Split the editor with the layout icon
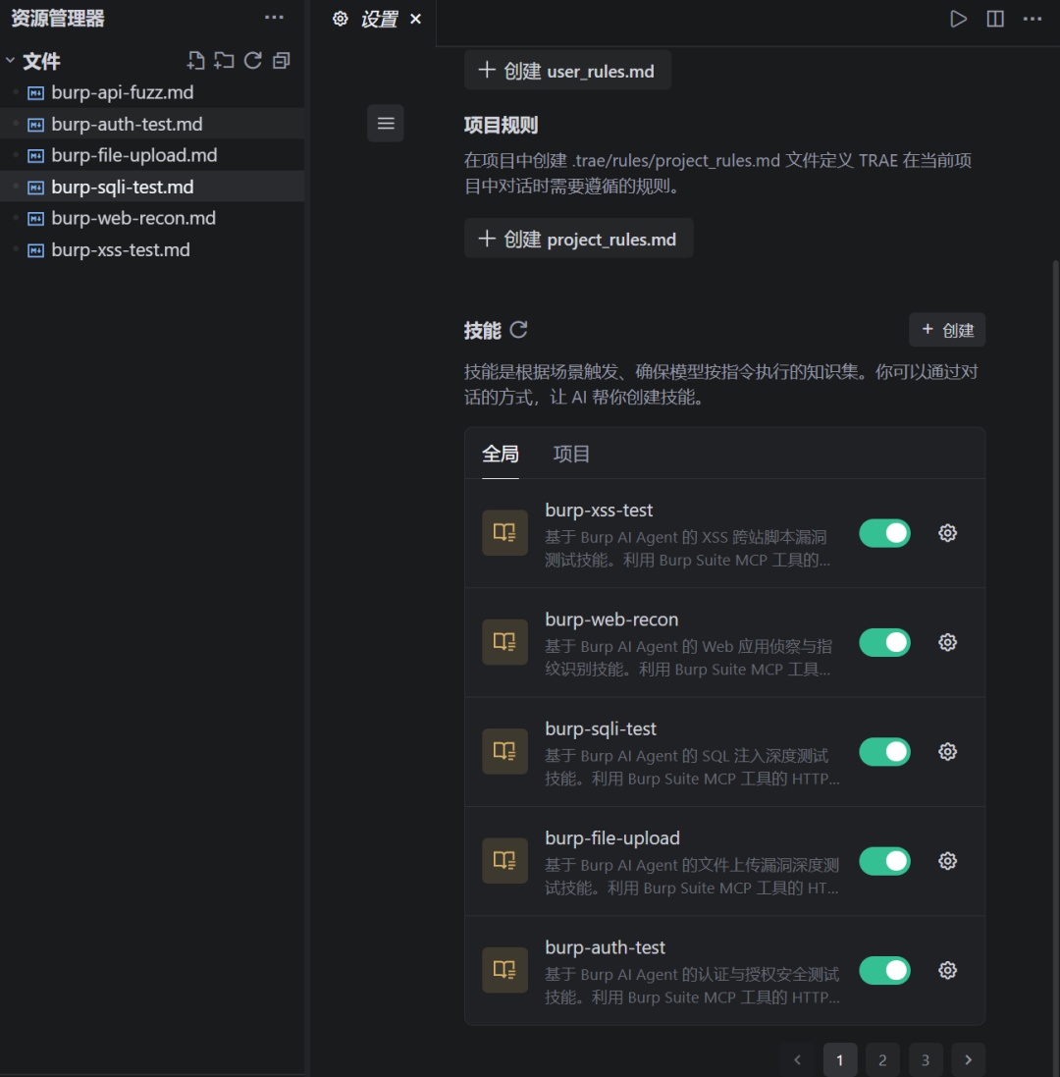The image size is (1060, 1077). coord(995,19)
